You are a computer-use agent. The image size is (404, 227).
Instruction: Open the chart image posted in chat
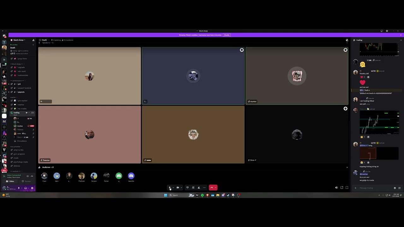[380, 122]
